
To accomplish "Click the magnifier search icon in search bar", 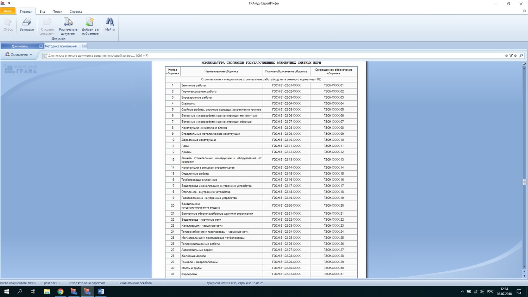I will (x=521, y=56).
